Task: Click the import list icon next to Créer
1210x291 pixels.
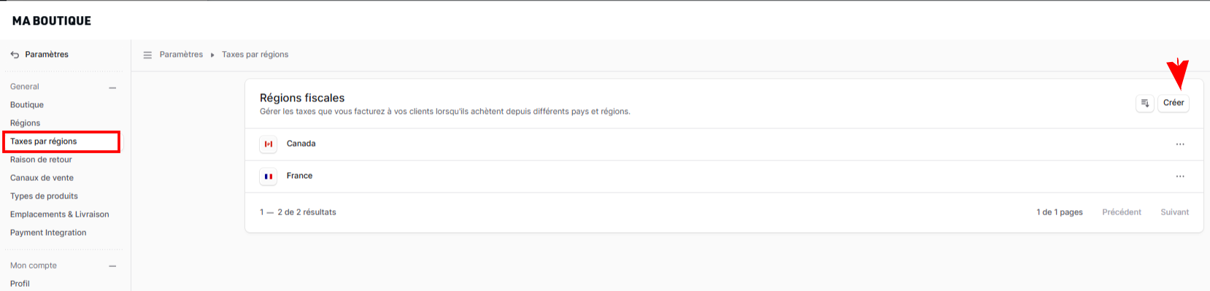Action: click(1145, 103)
